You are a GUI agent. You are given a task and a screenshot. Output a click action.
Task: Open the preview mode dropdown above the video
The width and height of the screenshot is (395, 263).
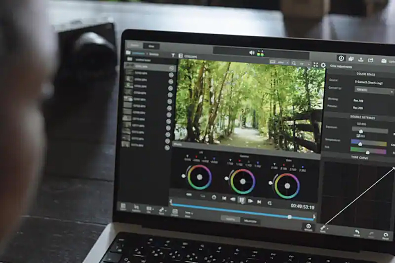pos(279,62)
